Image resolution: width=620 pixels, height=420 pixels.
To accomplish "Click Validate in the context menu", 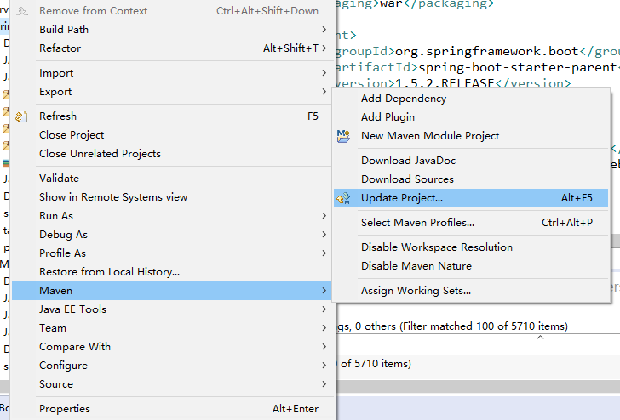I will (59, 179).
